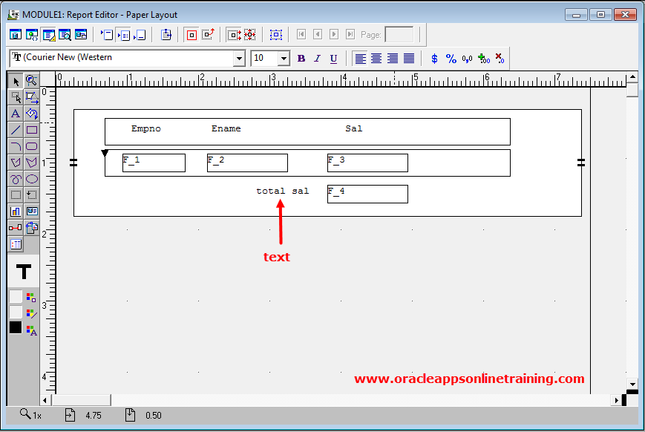The height and width of the screenshot is (432, 645).
Task: Click the Page number input box
Action: [399, 34]
